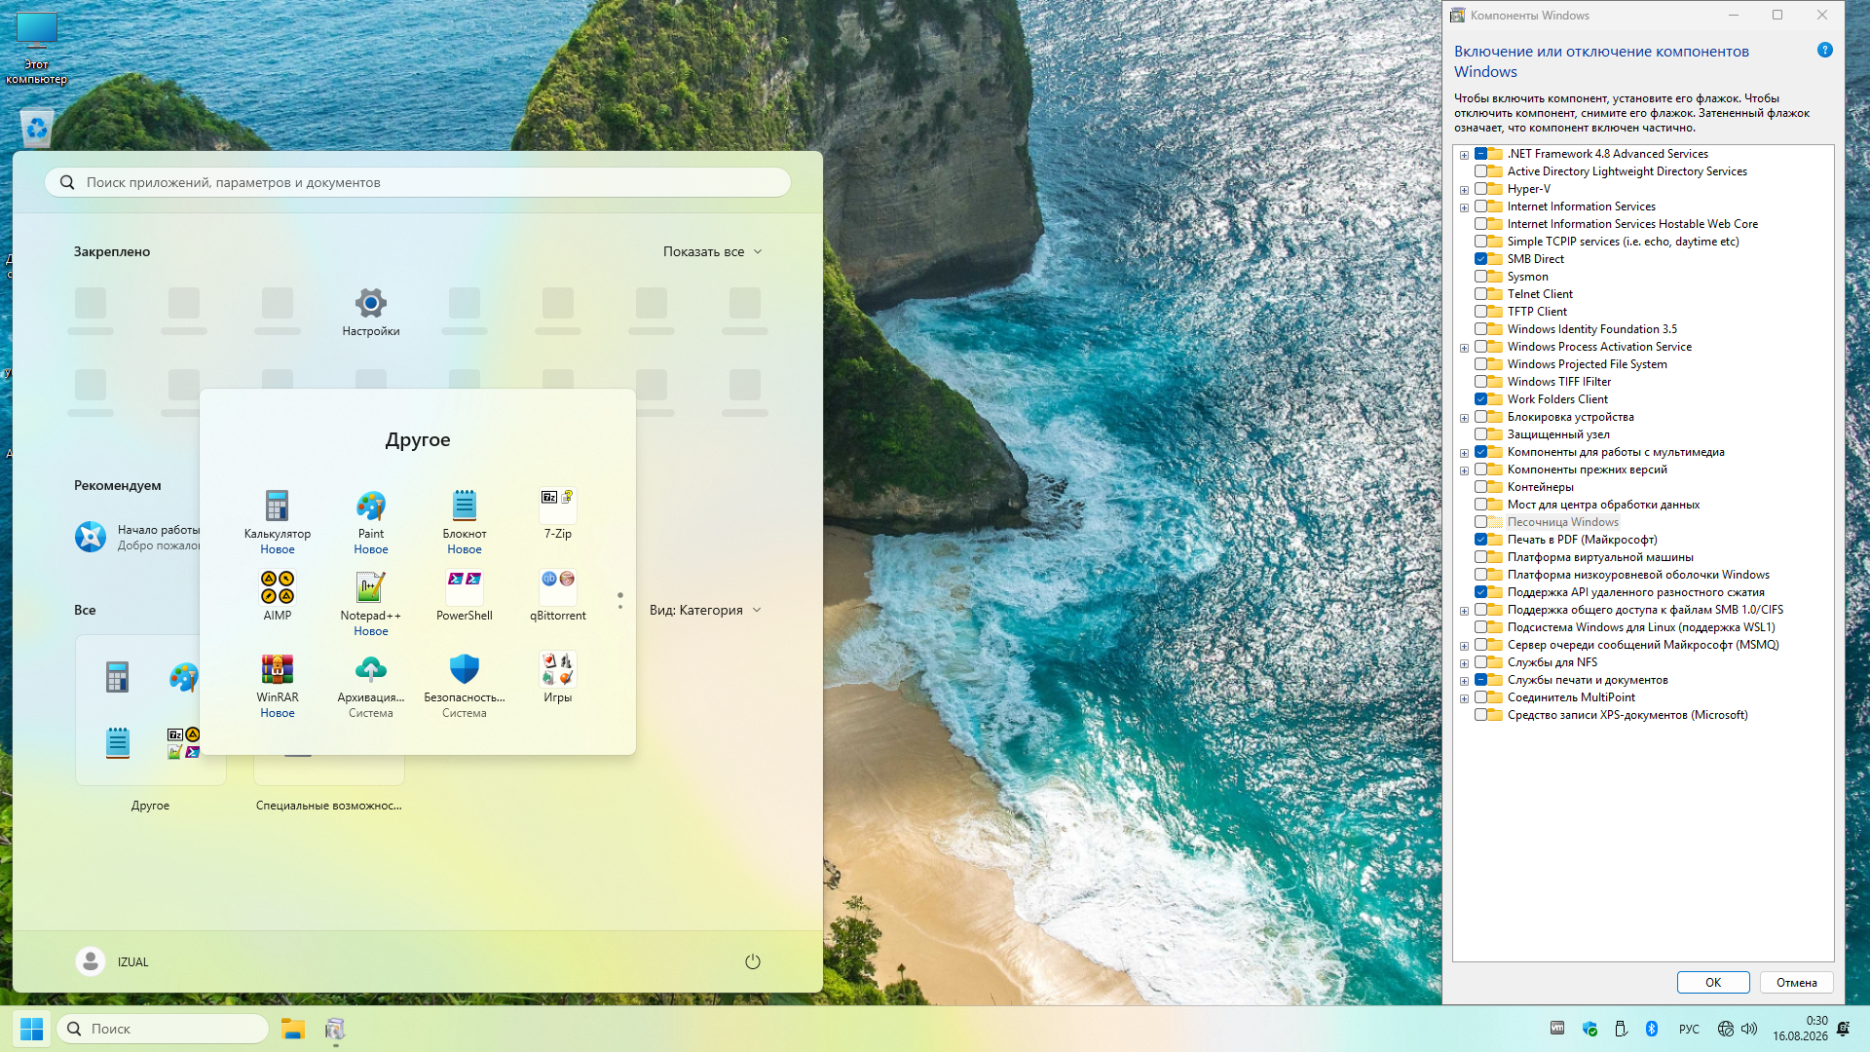1870x1052 pixels.
Task: Expand Блокировка устройства node
Action: click(1464, 418)
